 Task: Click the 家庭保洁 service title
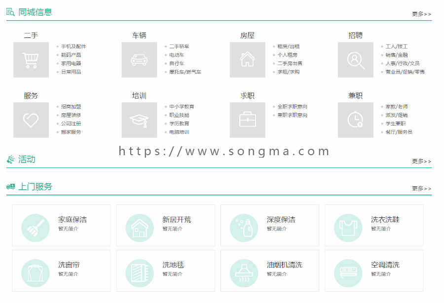click(73, 220)
